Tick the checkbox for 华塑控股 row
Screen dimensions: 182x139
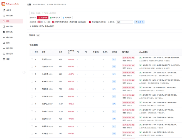[32, 67]
